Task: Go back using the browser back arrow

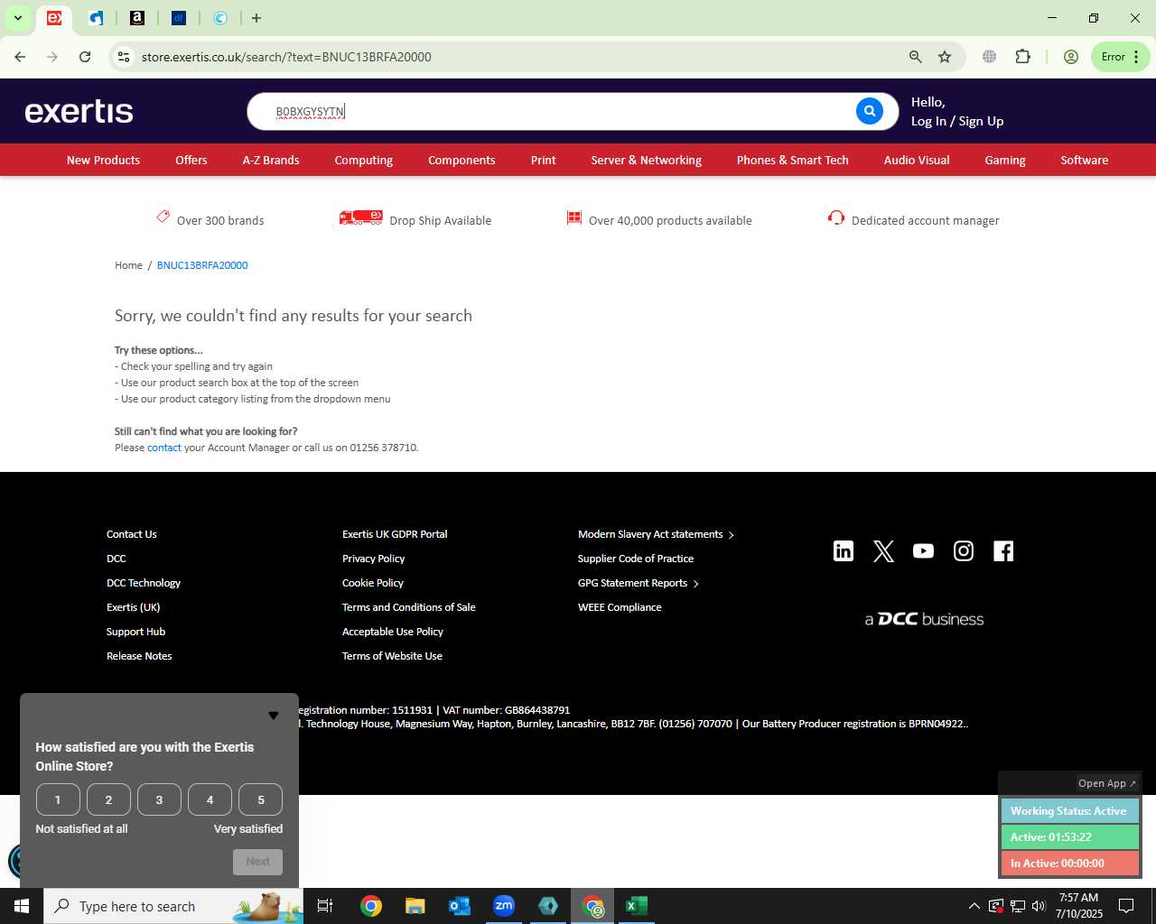Action: pyautogui.click(x=20, y=57)
